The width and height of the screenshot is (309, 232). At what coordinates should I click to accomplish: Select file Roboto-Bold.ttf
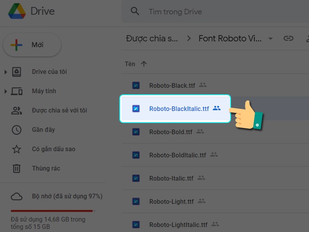(x=171, y=132)
